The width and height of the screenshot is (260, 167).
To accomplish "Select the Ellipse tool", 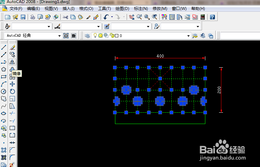I will [x=4, y=113].
